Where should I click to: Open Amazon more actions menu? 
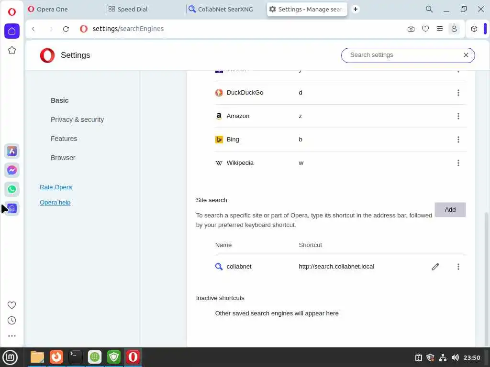458,116
